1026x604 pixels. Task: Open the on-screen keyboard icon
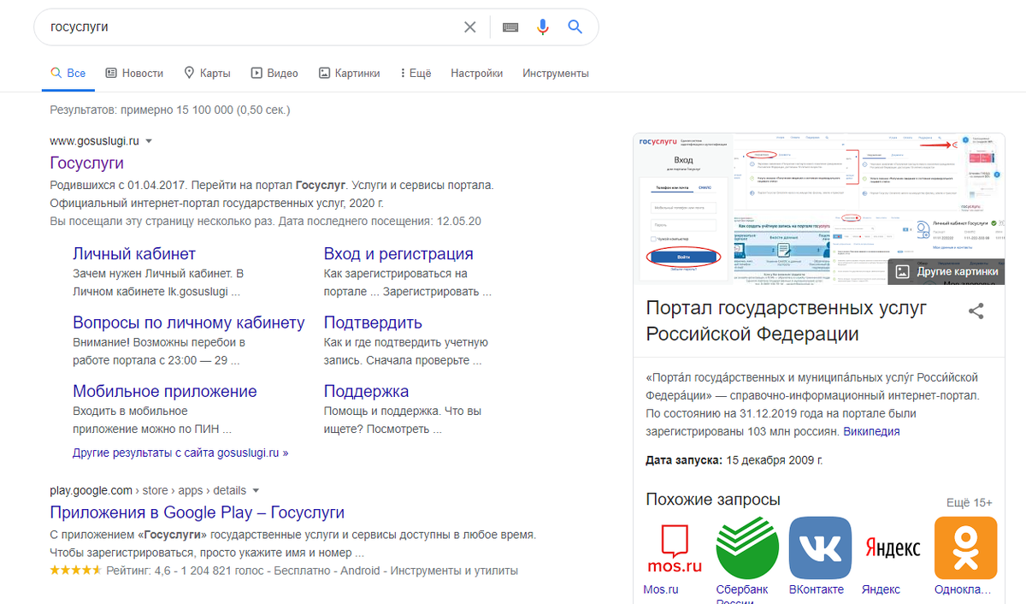point(510,27)
